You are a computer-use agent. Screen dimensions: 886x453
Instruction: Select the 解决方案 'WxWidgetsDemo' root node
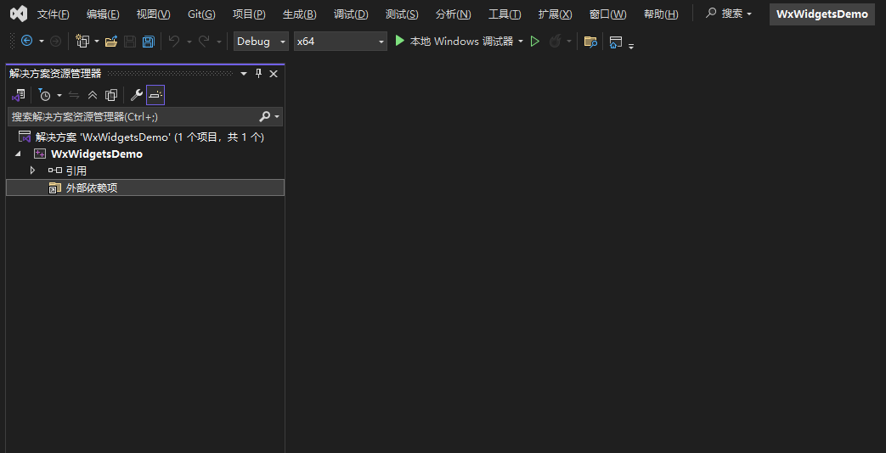click(x=150, y=137)
